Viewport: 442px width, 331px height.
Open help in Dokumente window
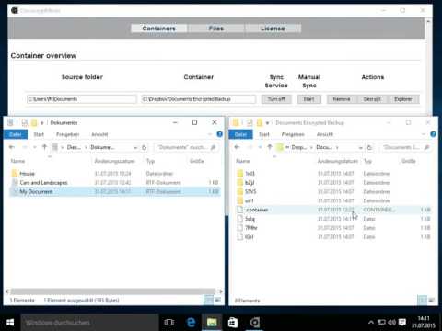[x=219, y=134]
